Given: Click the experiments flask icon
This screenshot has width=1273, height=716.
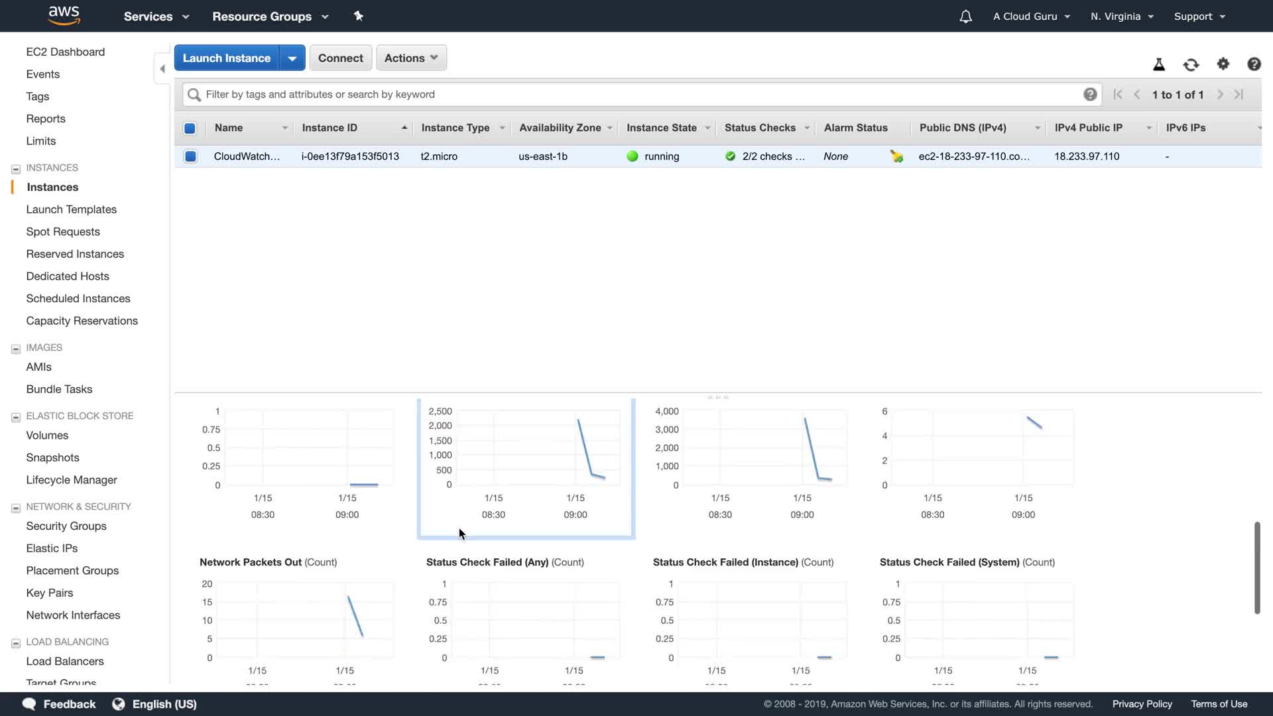Looking at the screenshot, I should pyautogui.click(x=1159, y=64).
